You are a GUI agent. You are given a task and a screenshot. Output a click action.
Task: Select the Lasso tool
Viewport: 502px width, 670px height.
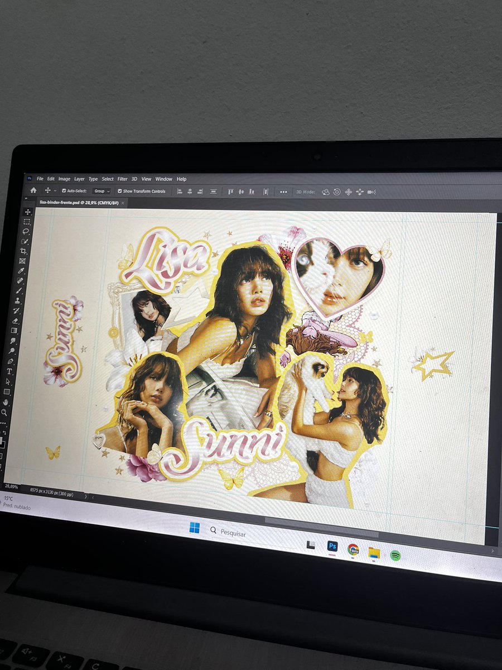(26, 232)
